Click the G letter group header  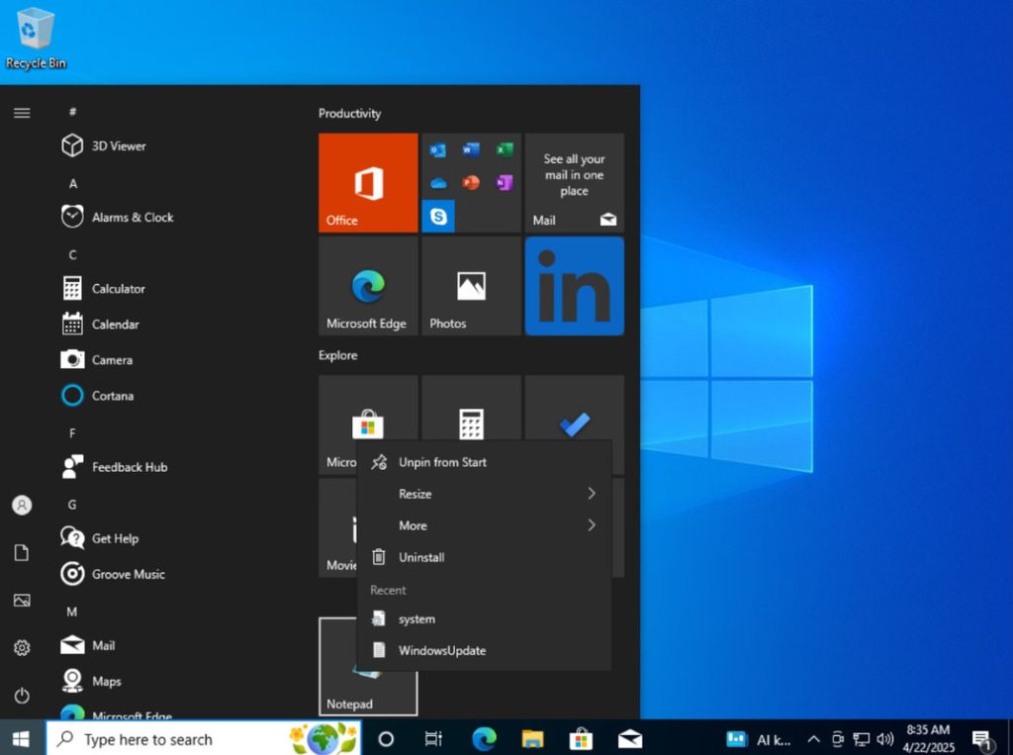click(72, 505)
